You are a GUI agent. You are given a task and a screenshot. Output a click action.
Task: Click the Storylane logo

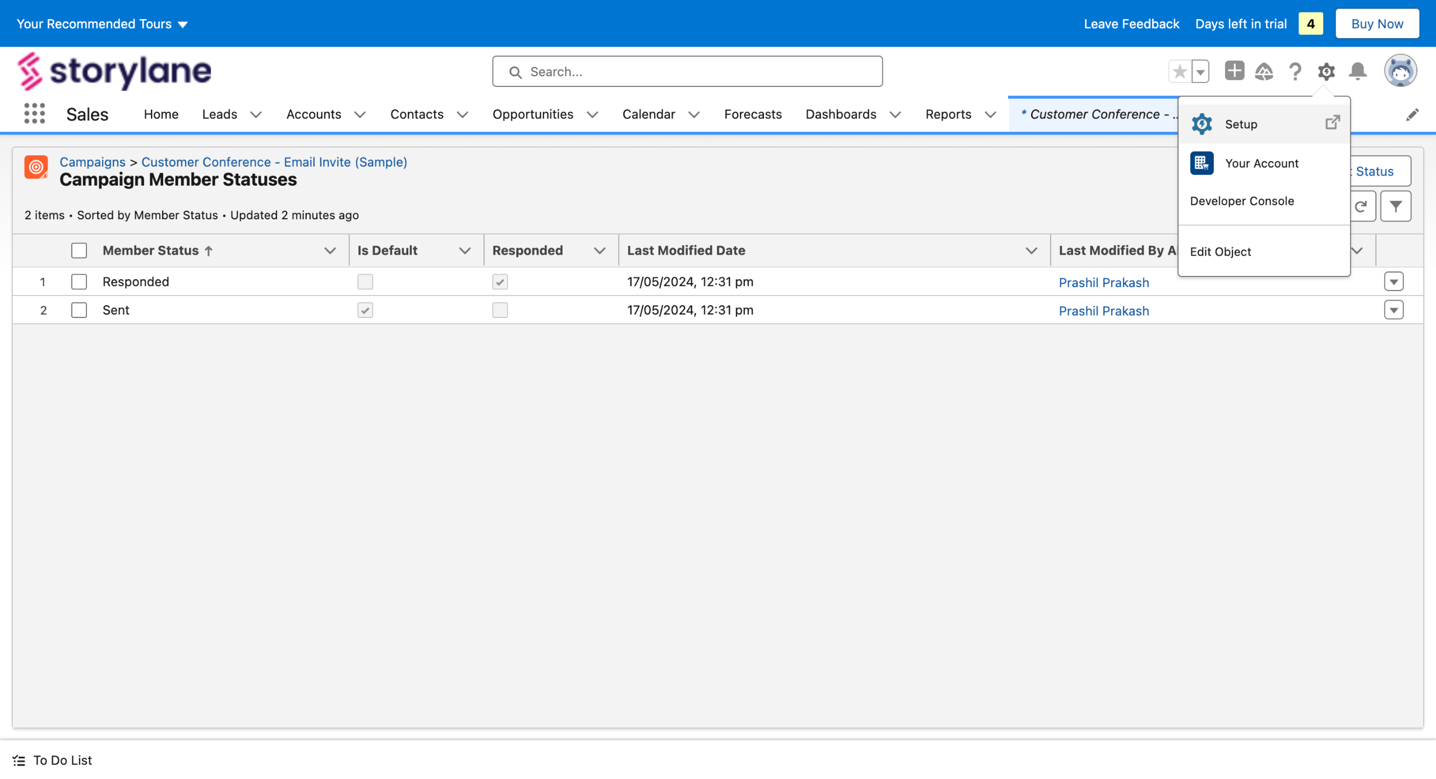click(114, 71)
